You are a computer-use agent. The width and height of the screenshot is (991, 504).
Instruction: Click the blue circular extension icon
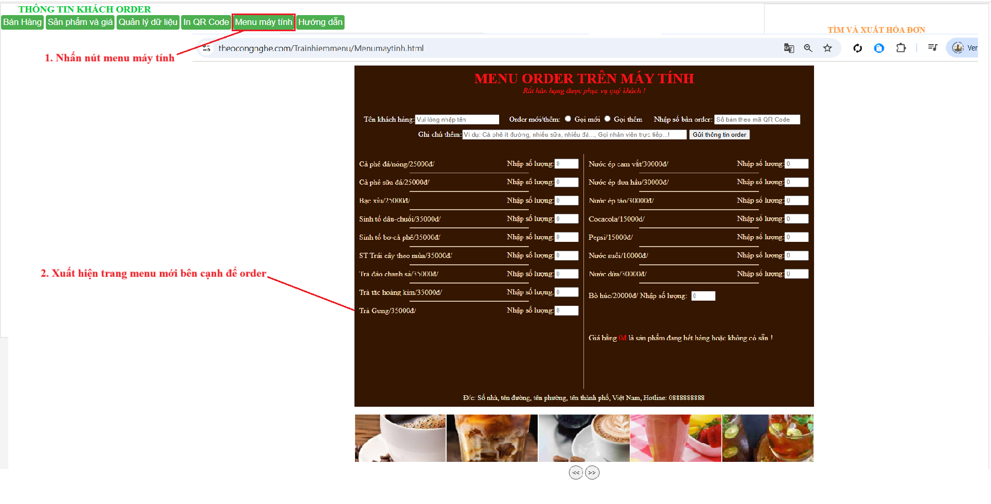click(879, 48)
